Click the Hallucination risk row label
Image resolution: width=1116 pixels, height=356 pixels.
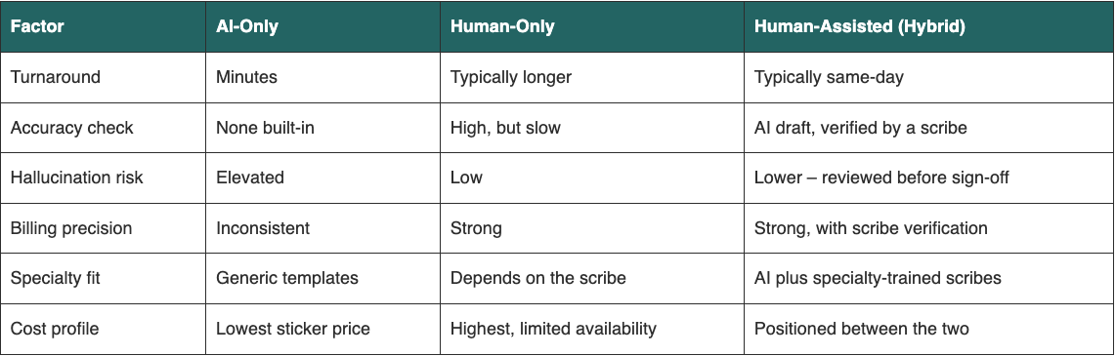point(77,178)
